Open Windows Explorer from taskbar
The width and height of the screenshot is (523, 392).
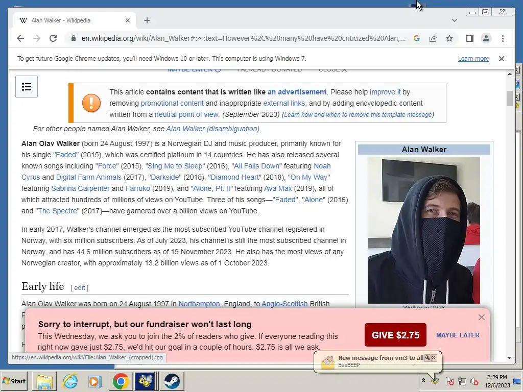tap(44, 381)
